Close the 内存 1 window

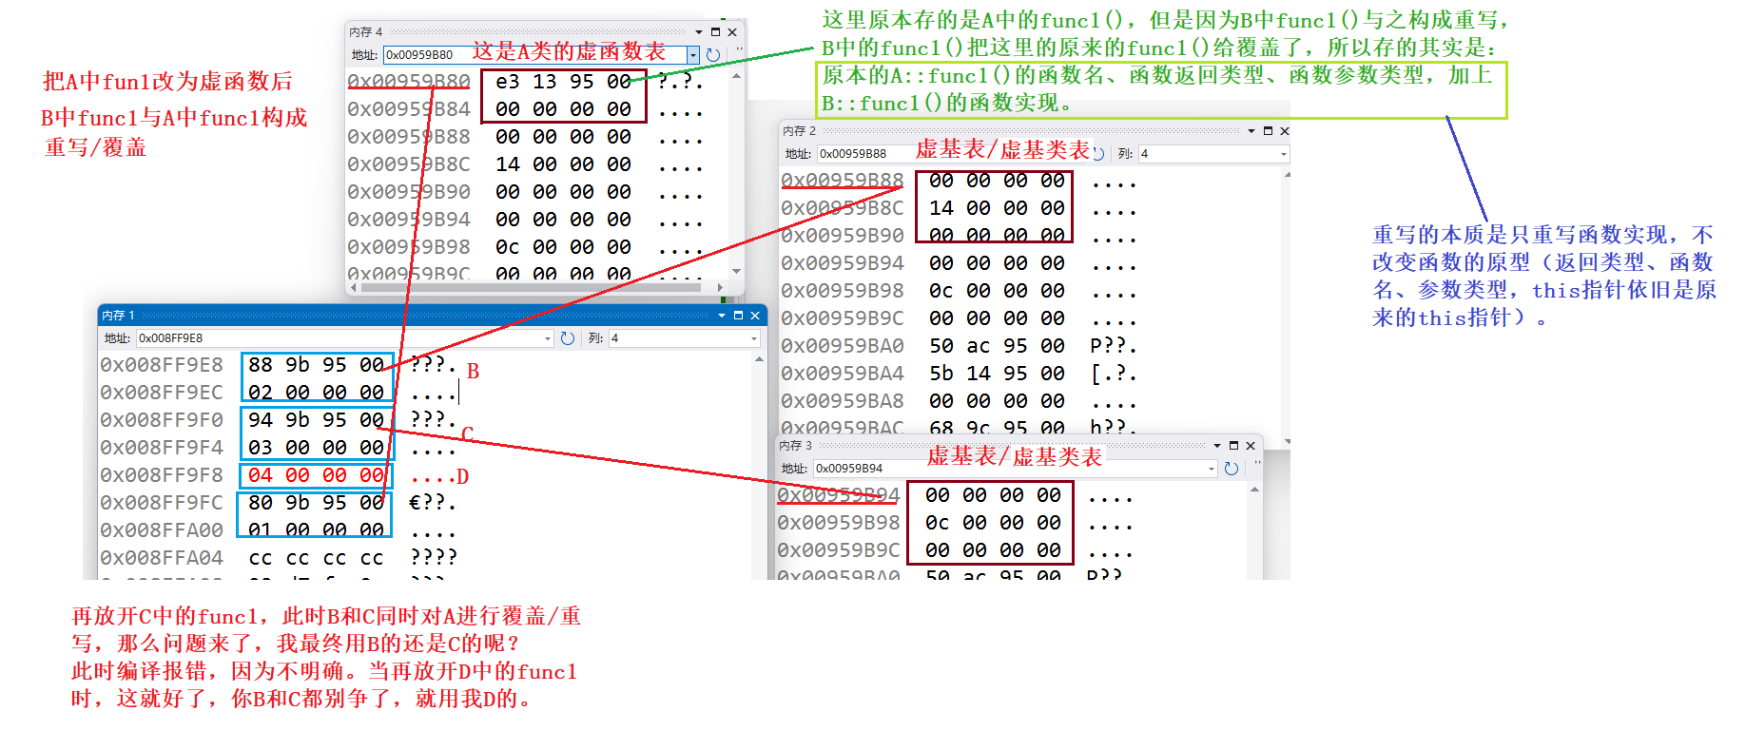pos(755,316)
